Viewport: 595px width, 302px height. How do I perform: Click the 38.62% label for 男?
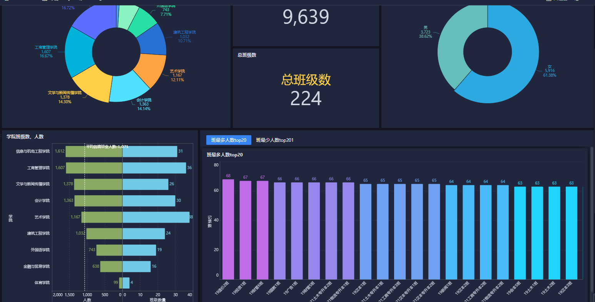coord(426,37)
